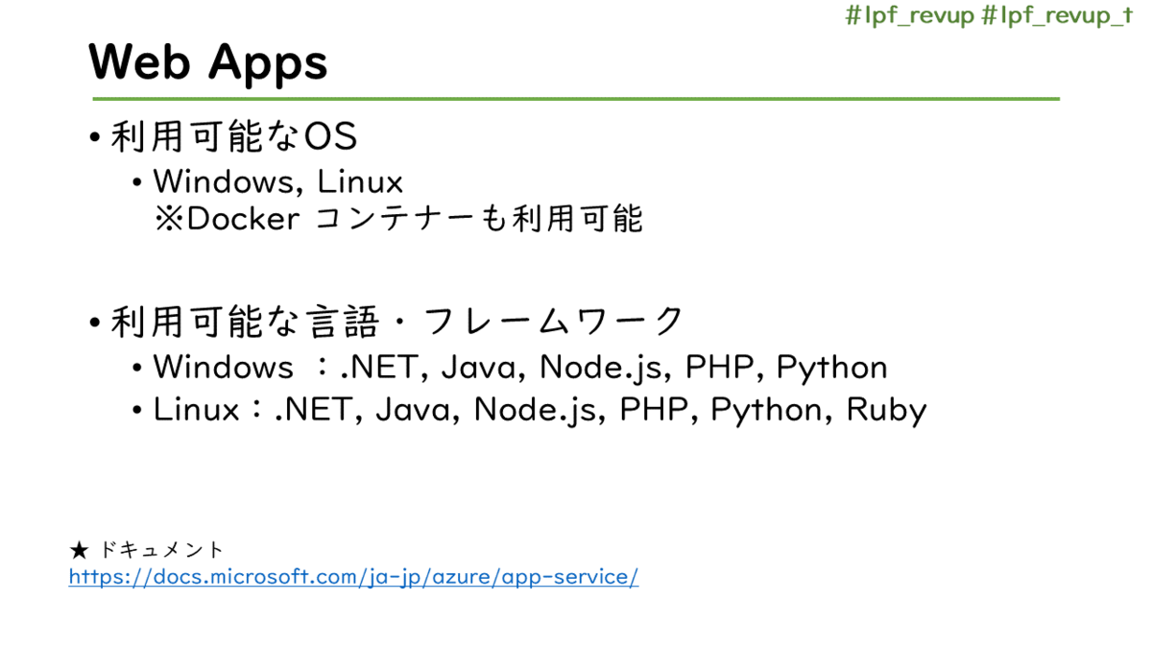Click the Linux:.NET language list line
Viewport: 1152px width, 648px height.
coord(540,411)
